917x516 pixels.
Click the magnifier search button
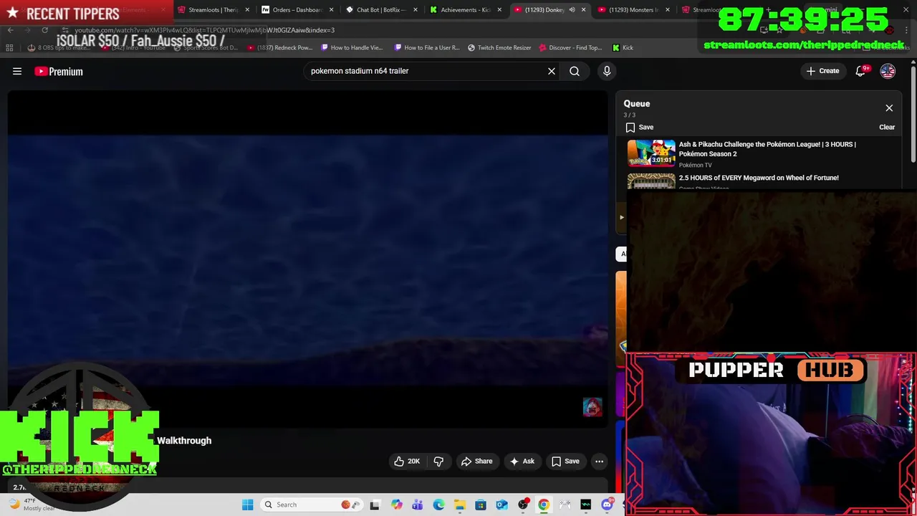(x=575, y=71)
